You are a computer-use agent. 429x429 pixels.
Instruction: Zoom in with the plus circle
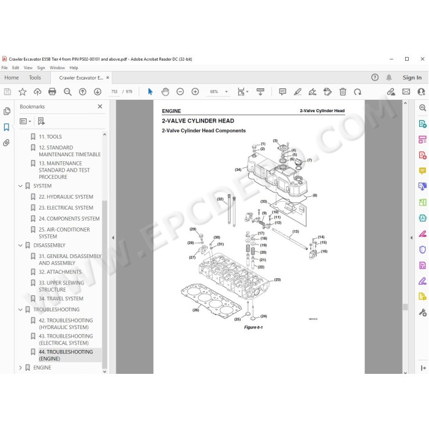click(195, 92)
